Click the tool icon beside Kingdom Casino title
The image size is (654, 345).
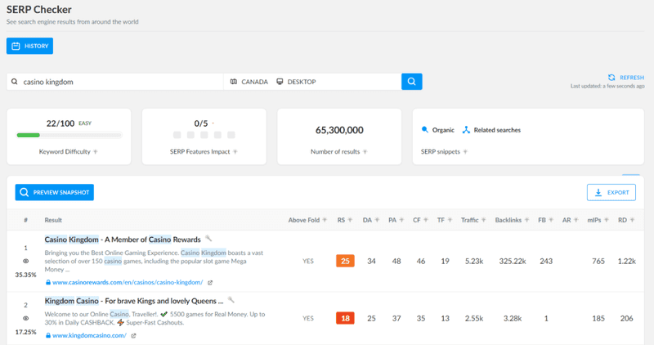tap(231, 300)
